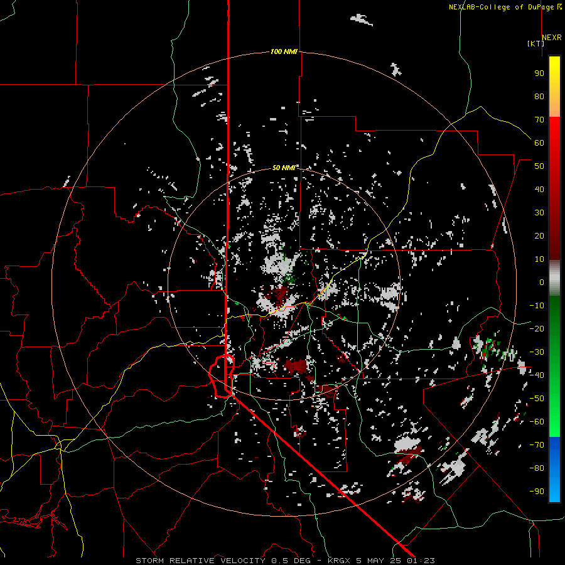
Task: Click the -90 value on velocity scale
Action: (x=537, y=492)
